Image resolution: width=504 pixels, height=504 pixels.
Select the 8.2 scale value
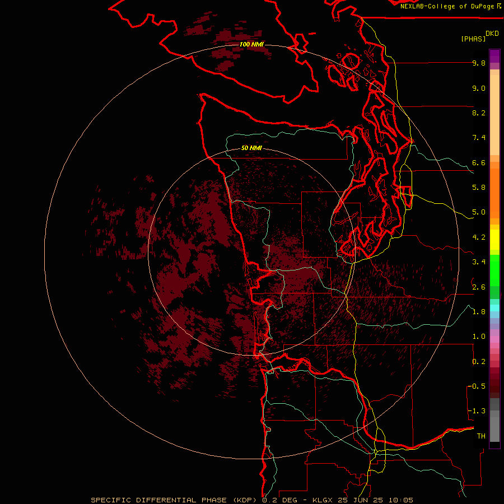point(479,113)
